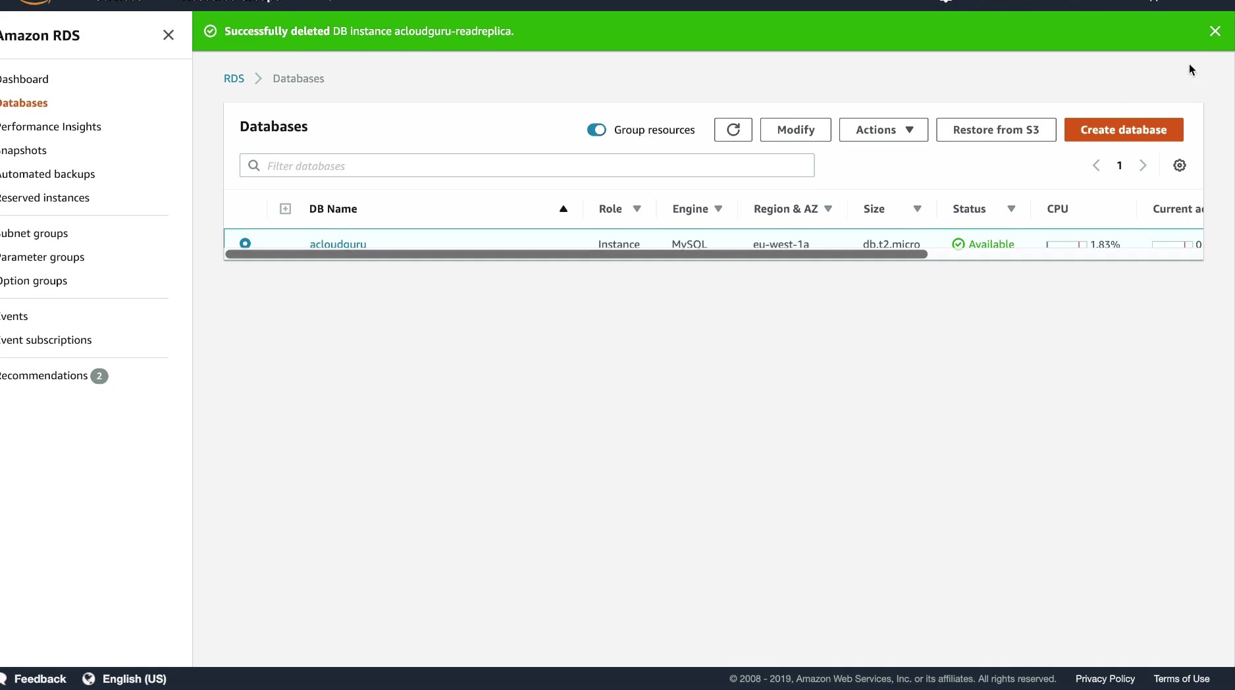Open the Privacy Policy link
Screen dimensions: 1235x690
pos(1105,679)
